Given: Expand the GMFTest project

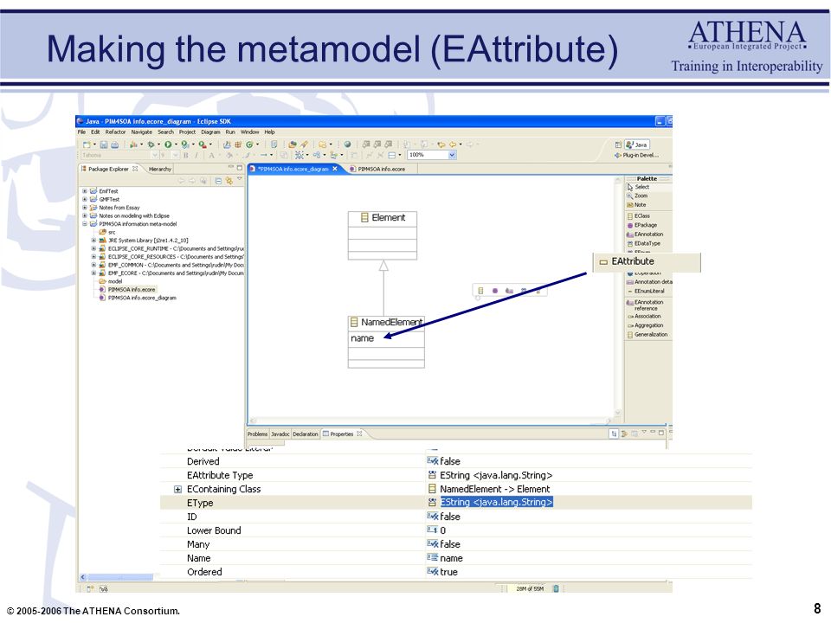Looking at the screenshot, I should [x=85, y=200].
